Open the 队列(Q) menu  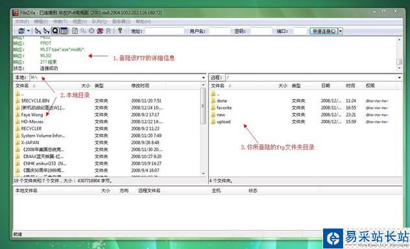[x=100, y=21]
